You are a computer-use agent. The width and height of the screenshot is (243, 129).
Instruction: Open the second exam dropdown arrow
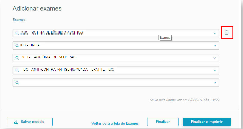pyautogui.click(x=215, y=46)
